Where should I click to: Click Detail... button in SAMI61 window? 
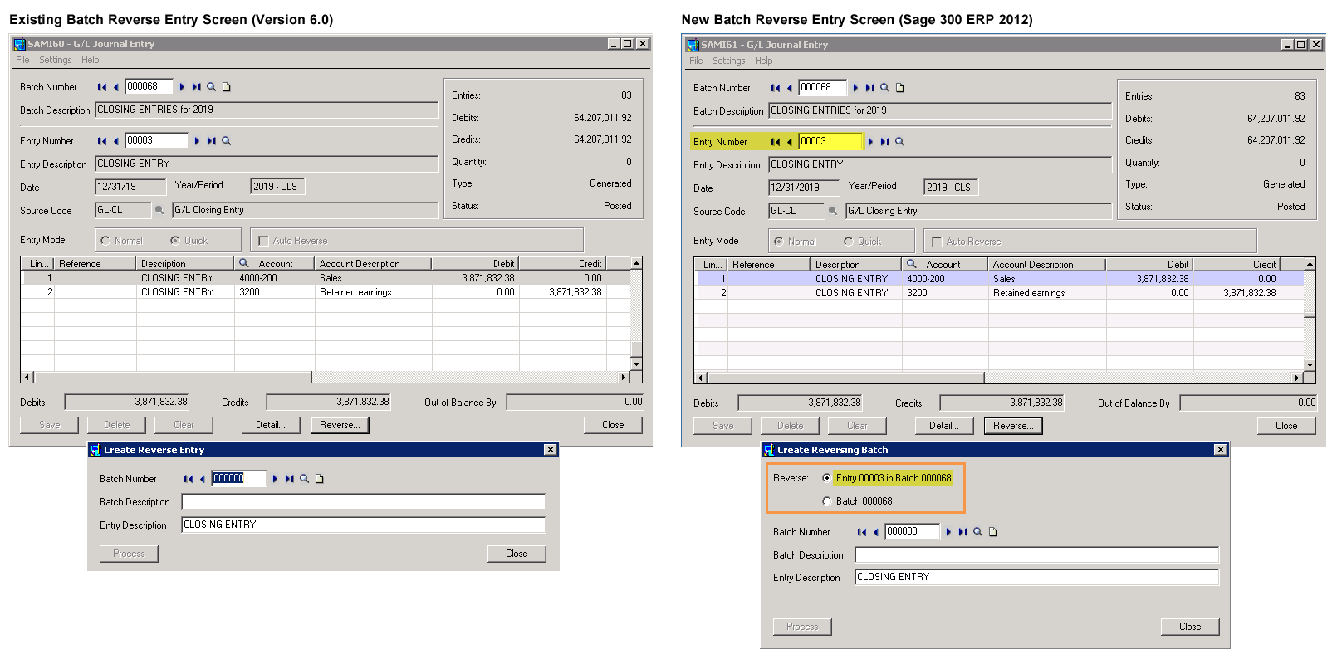944,426
